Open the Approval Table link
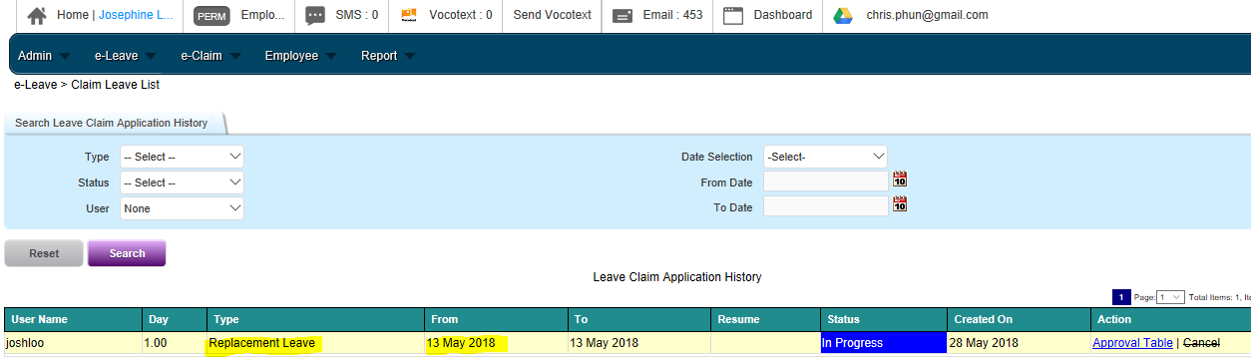This screenshot has width=1251, height=361. [x=1132, y=343]
